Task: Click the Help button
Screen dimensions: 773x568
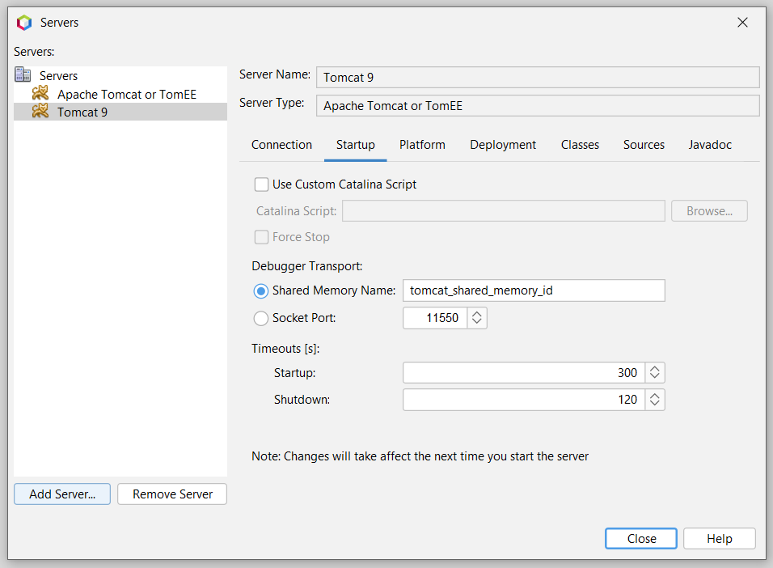Action: [720, 538]
